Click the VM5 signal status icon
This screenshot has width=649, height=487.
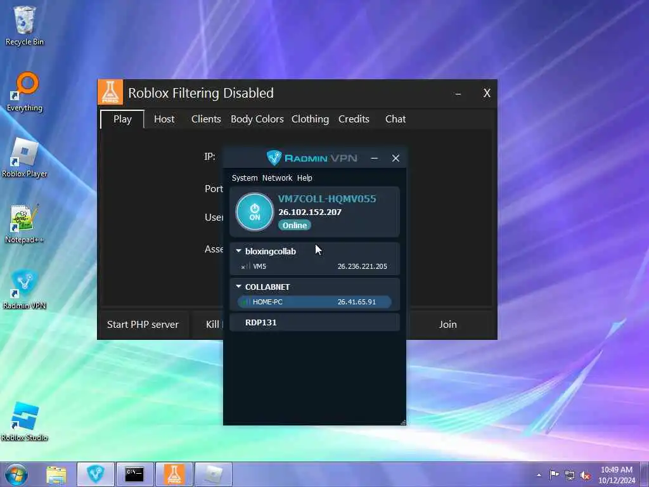(x=245, y=267)
